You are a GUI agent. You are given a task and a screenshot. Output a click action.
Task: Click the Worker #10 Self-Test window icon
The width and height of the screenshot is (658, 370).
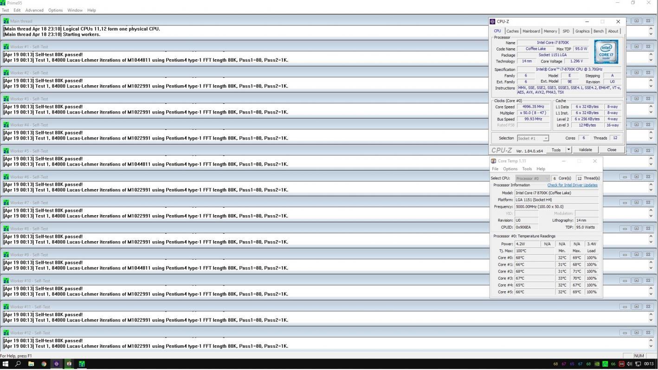click(6, 281)
